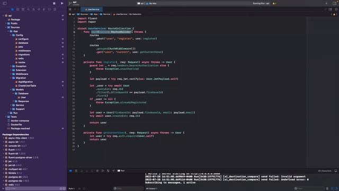The width and height of the screenshot is (339, 191).
Task: Open the database file
Action: (23, 43)
